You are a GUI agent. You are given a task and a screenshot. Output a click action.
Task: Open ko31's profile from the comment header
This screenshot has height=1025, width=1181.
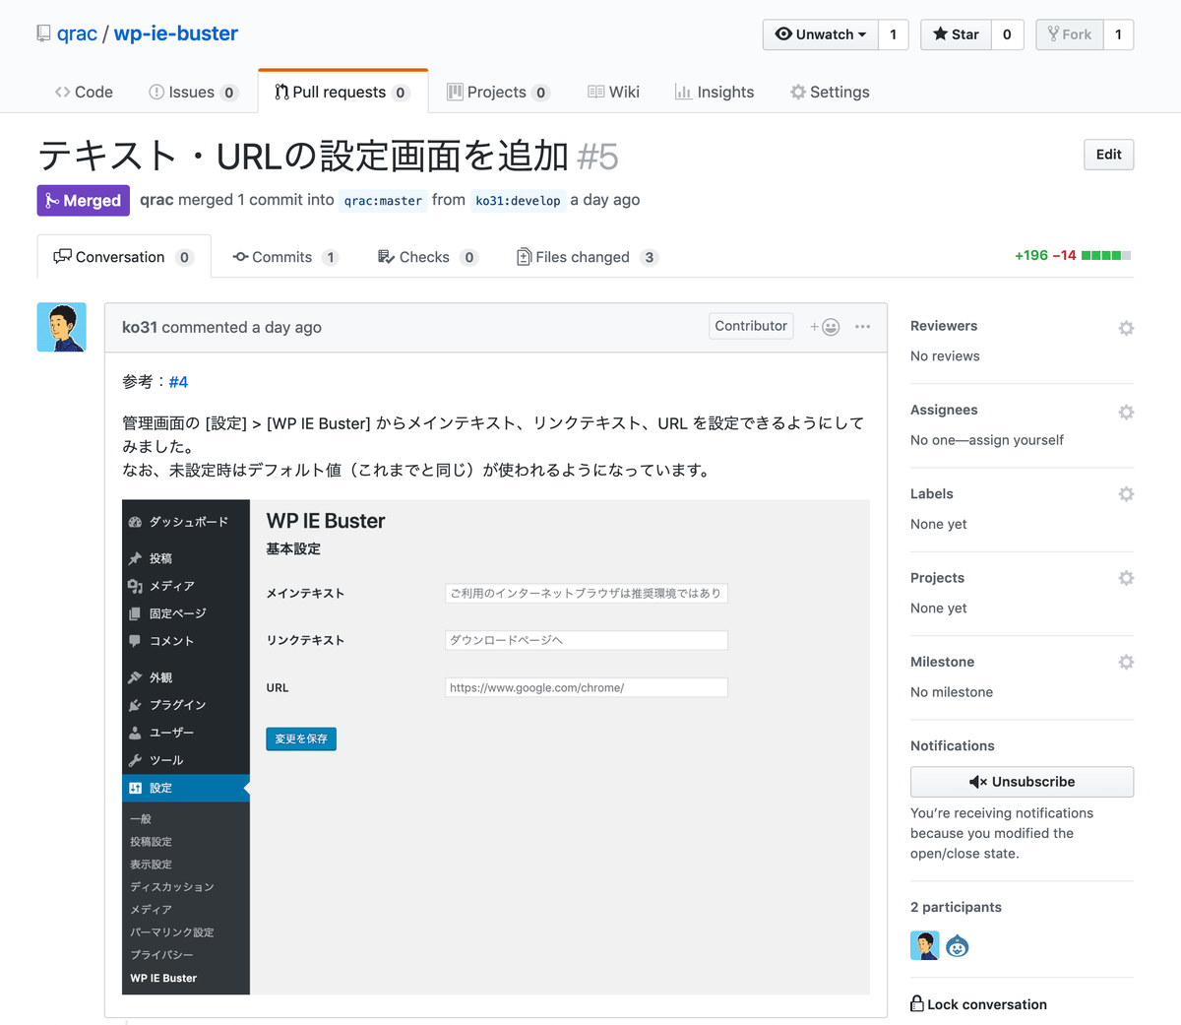click(140, 327)
